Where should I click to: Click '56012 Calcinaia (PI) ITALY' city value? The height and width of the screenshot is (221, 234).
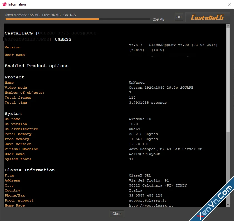pyautogui.click(x=158, y=185)
